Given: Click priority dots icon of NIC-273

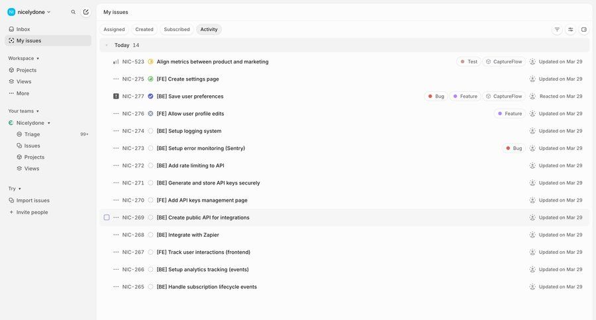Looking at the screenshot, I should point(116,148).
